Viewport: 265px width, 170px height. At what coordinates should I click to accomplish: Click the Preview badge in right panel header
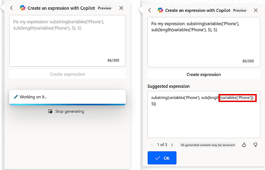click(x=239, y=10)
